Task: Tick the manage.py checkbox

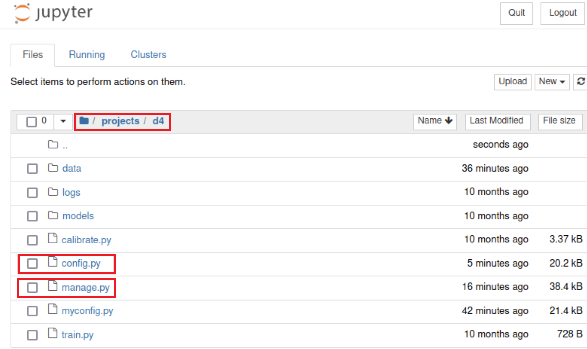Action: click(32, 287)
